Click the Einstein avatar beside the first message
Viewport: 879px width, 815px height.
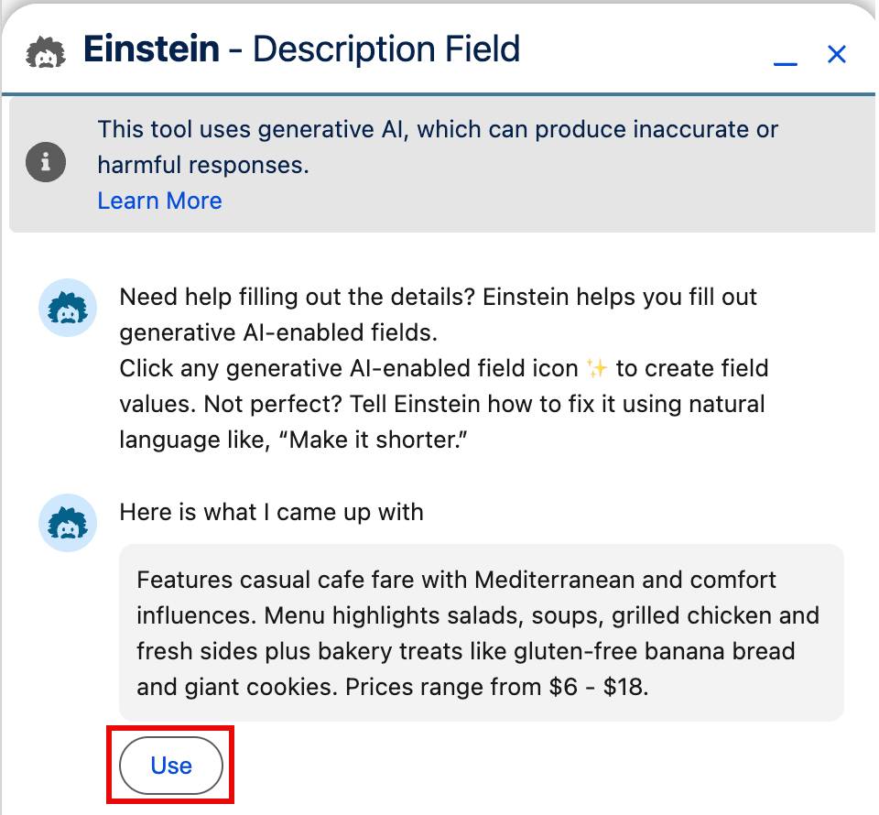pyautogui.click(x=67, y=309)
